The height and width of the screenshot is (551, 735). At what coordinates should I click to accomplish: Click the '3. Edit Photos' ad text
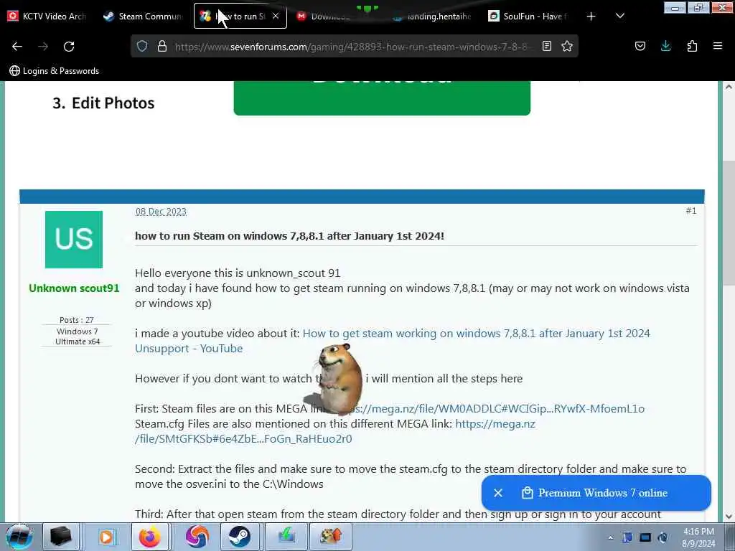pos(103,103)
